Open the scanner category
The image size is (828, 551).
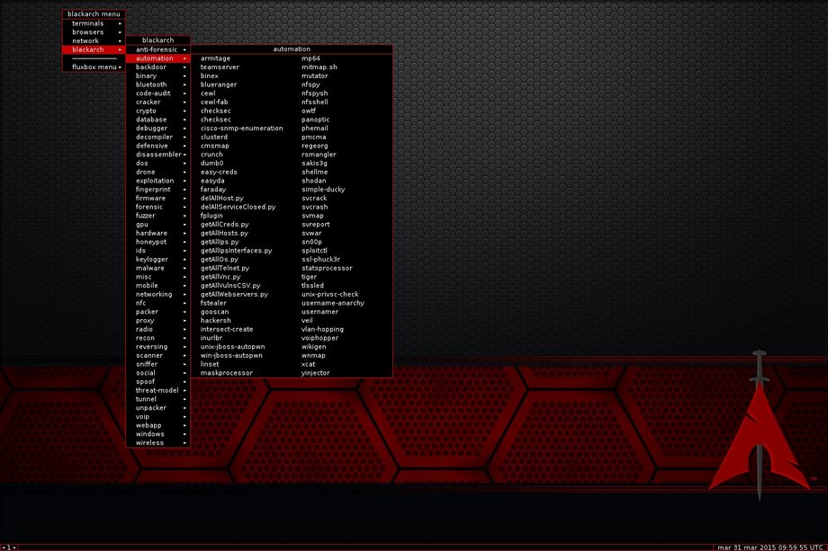[157, 355]
